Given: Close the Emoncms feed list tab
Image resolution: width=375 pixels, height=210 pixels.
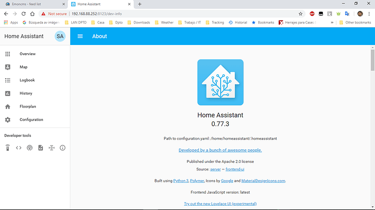Looking at the screenshot, I should coord(64,4).
